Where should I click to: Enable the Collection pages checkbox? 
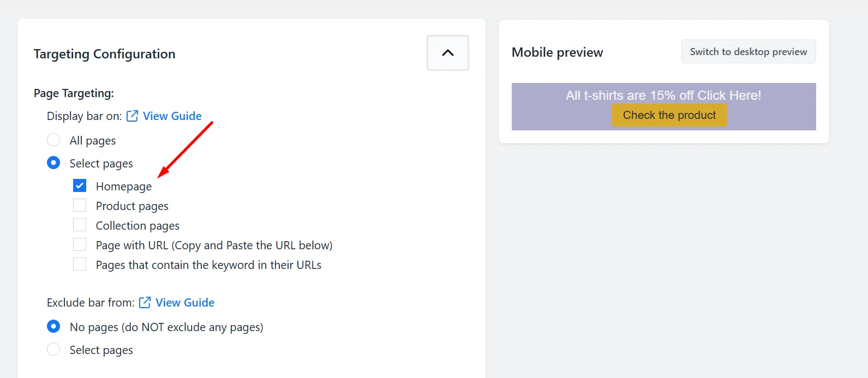click(x=80, y=225)
